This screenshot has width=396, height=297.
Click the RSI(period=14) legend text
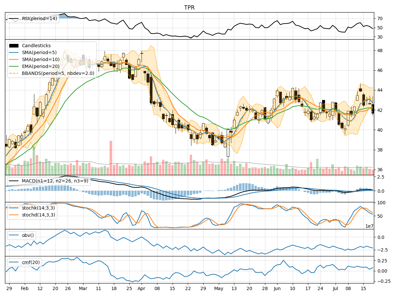(39, 18)
